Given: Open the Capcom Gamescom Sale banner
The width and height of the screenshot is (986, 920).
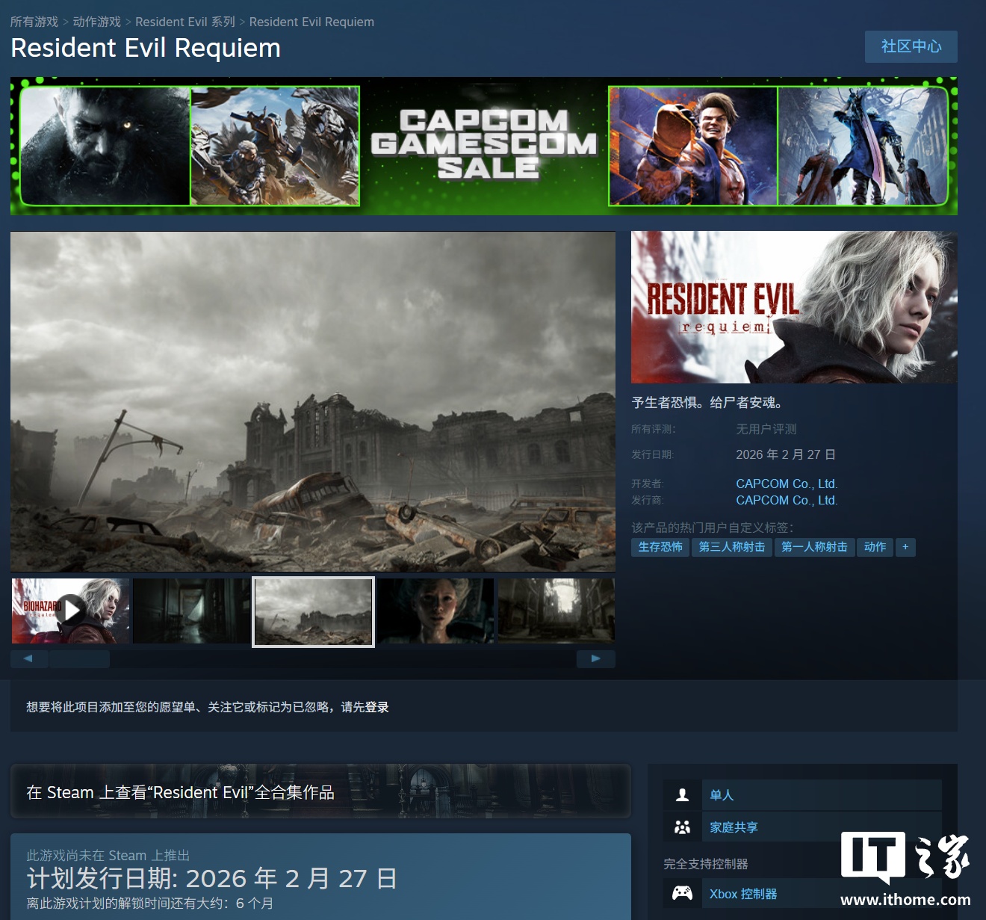Looking at the screenshot, I should pyautogui.click(x=484, y=146).
